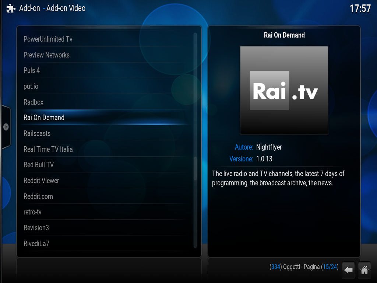Open the Revision3 add-on
The image size is (377, 283).
[36, 228]
